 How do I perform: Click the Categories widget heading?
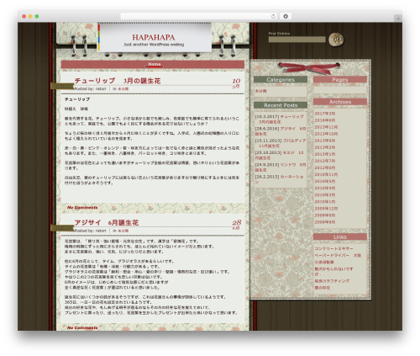click(x=281, y=80)
